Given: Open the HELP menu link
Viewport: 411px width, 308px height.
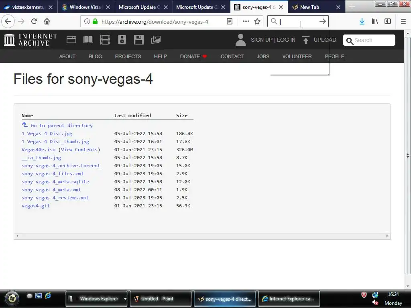Looking at the screenshot, I should point(161,56).
